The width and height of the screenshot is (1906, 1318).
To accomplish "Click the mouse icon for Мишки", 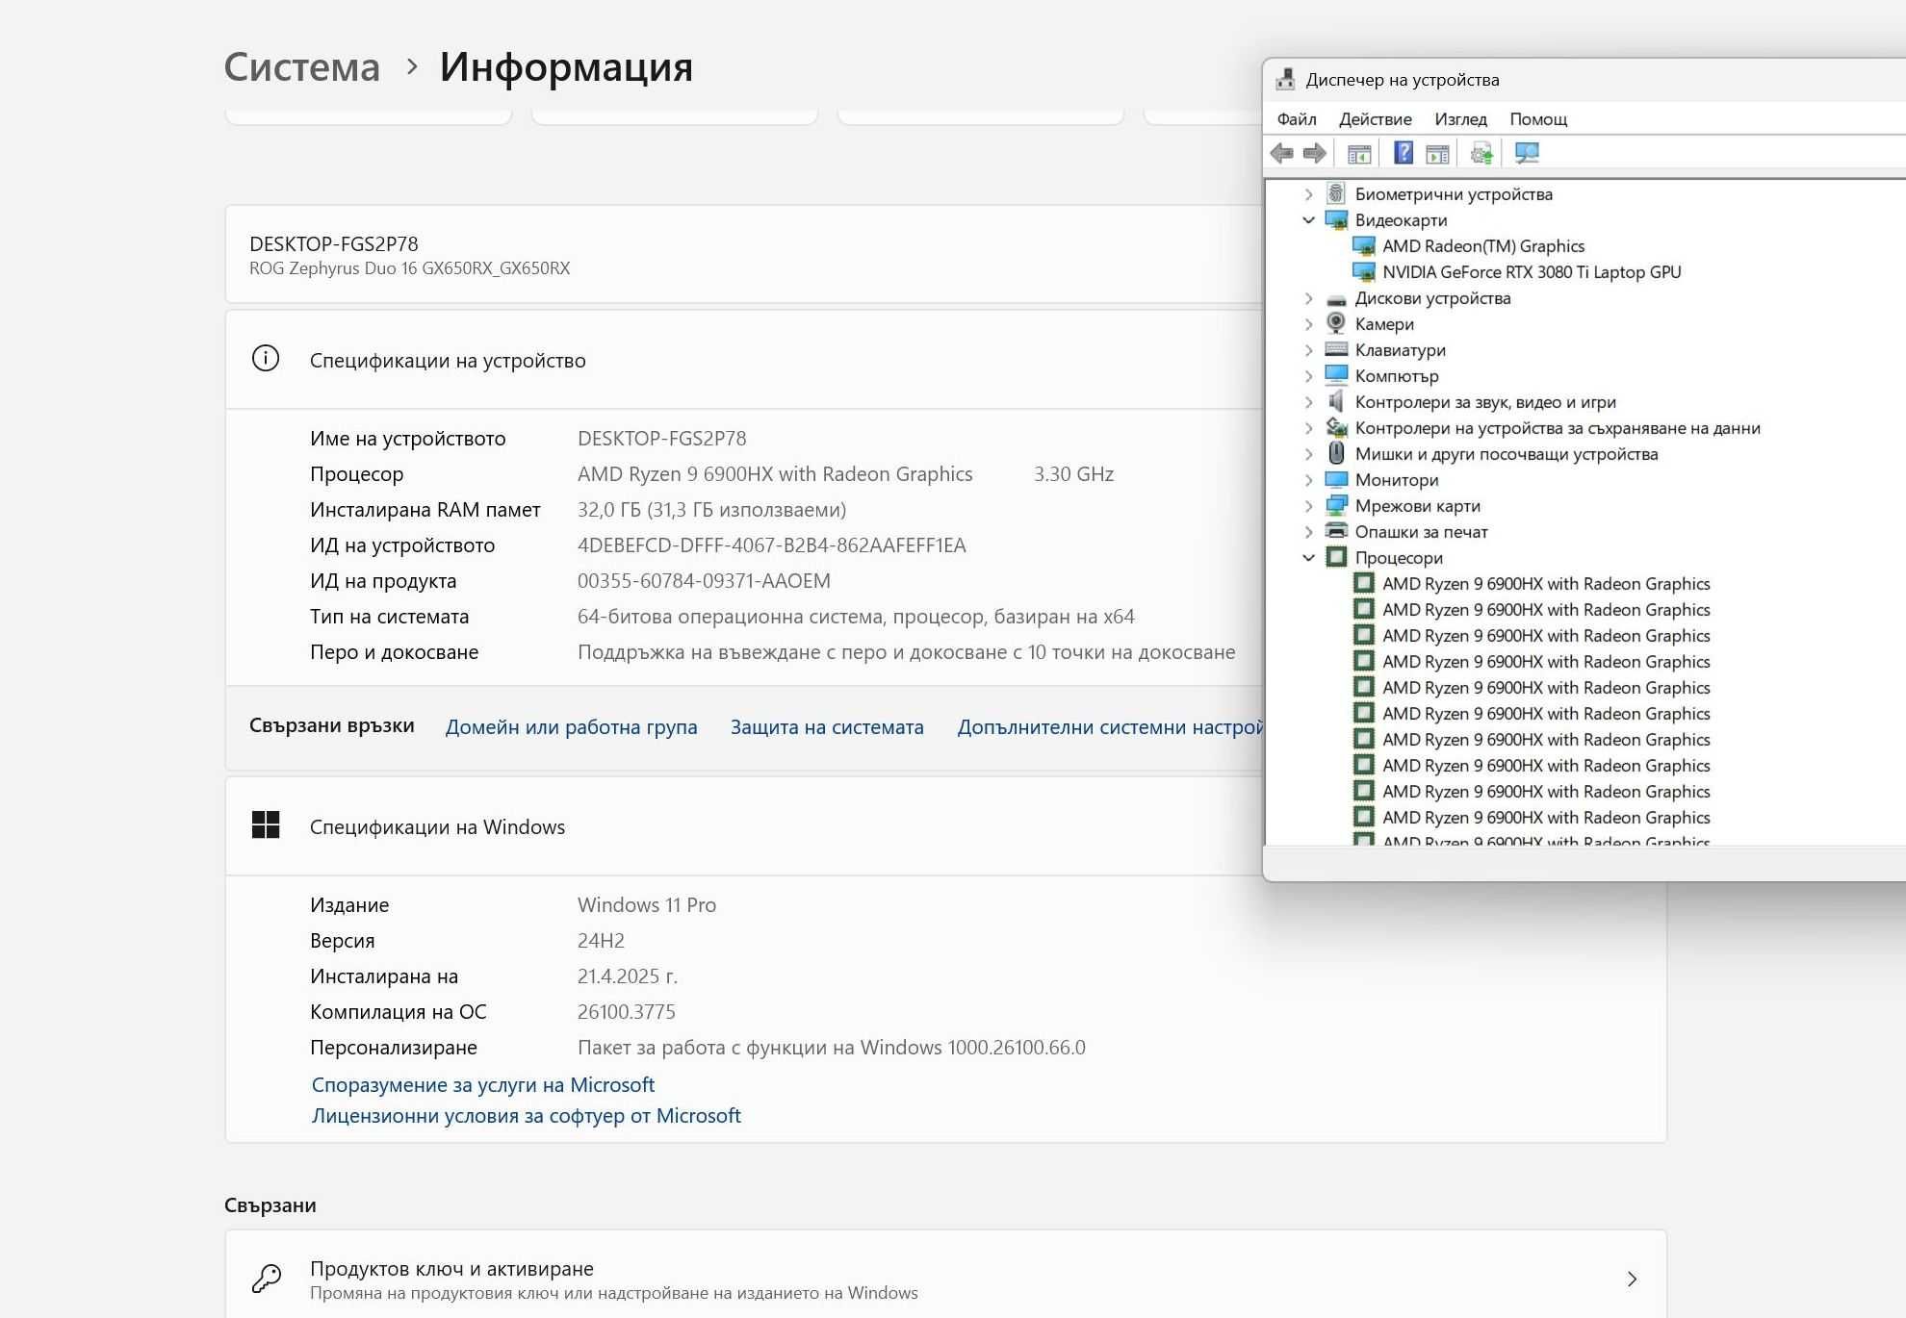I will [x=1336, y=453].
